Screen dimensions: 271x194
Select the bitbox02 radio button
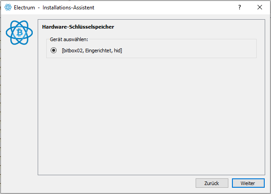pyautogui.click(x=53, y=51)
